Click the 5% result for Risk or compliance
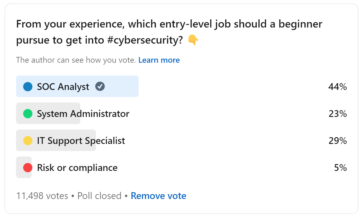This screenshot has width=364, height=217. tap(340, 168)
